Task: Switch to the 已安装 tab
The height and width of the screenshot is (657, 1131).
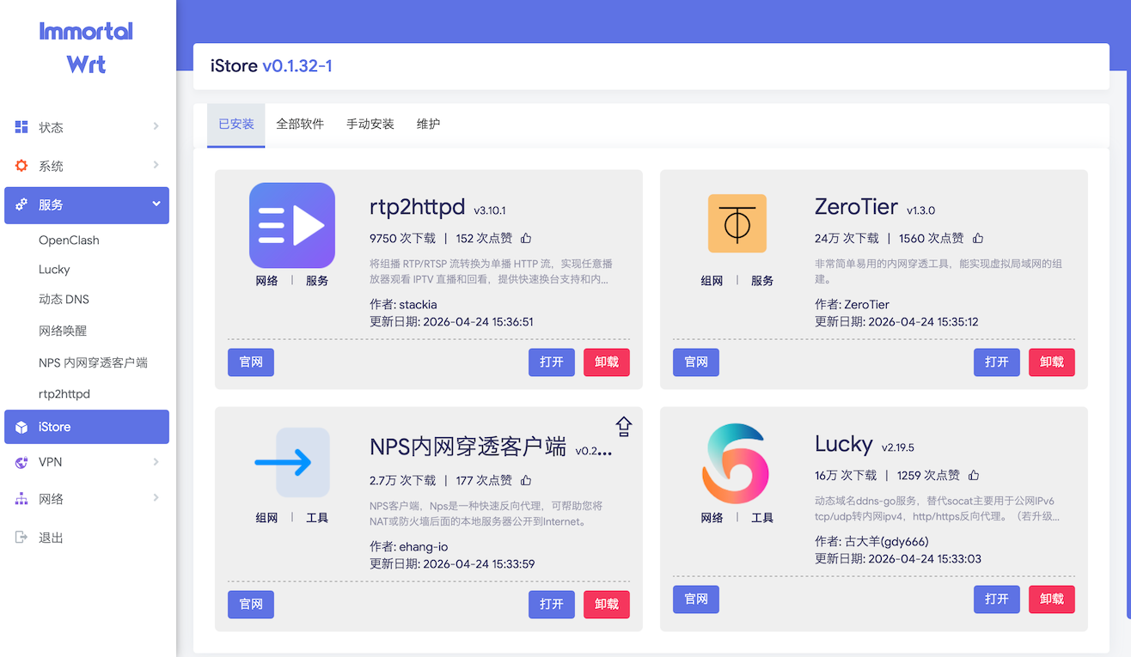Action: 236,125
